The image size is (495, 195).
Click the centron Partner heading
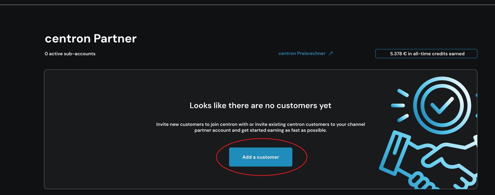tap(91, 39)
